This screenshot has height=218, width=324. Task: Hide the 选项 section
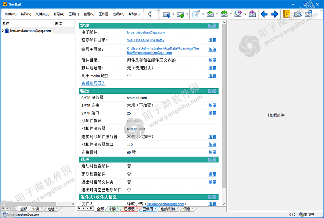pos(212,159)
